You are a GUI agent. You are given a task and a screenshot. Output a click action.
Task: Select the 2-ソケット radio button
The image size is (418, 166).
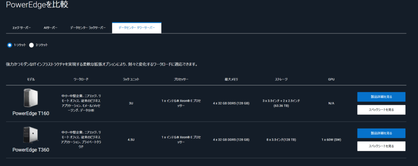tap(31, 45)
